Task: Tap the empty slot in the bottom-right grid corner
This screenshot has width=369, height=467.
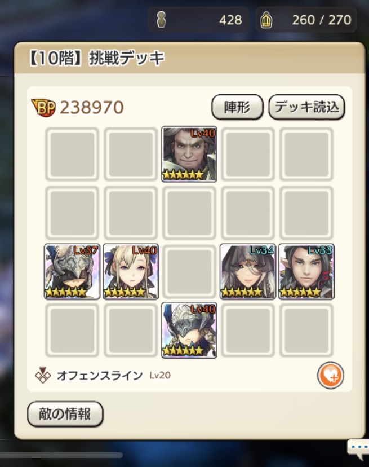Action: click(306, 330)
